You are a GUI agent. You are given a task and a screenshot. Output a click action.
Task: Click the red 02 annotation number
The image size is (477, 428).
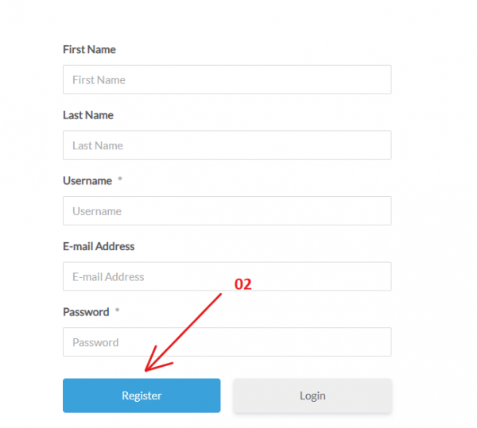click(x=242, y=284)
